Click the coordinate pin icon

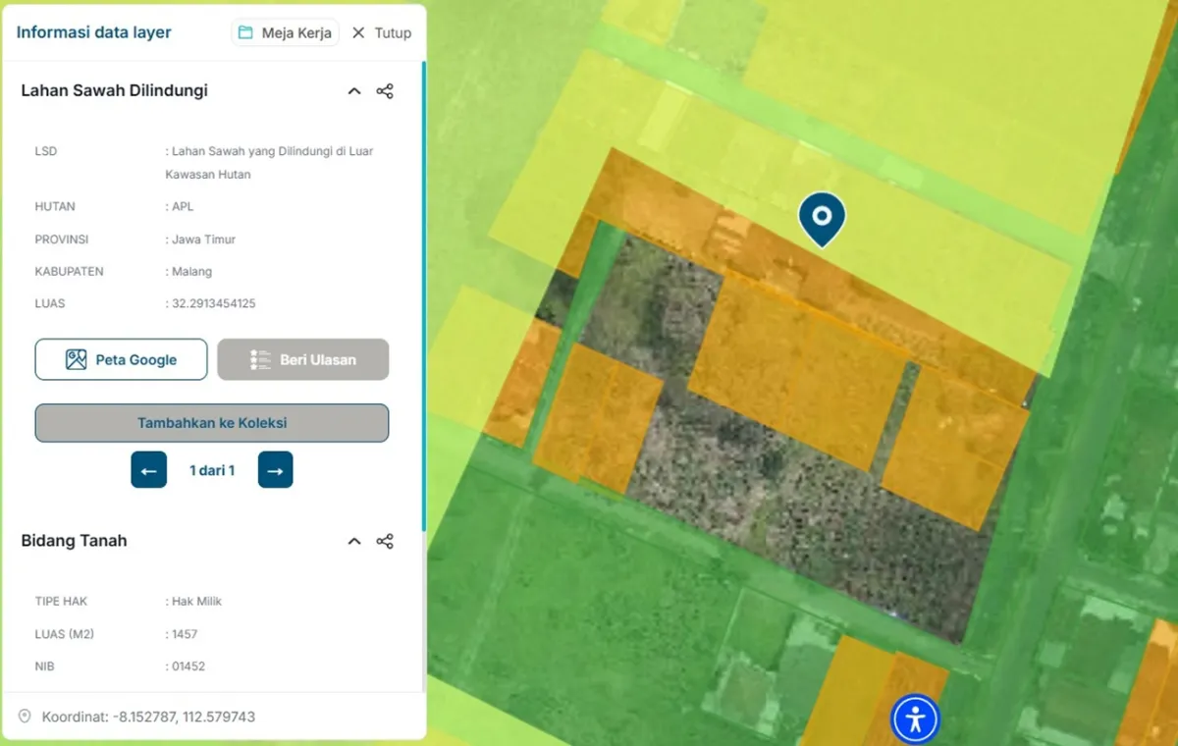(26, 717)
